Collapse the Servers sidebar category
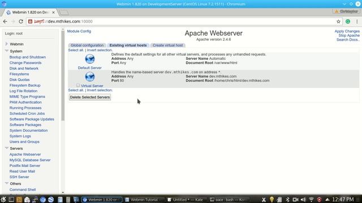The width and height of the screenshot is (362, 203). tap(6, 148)
